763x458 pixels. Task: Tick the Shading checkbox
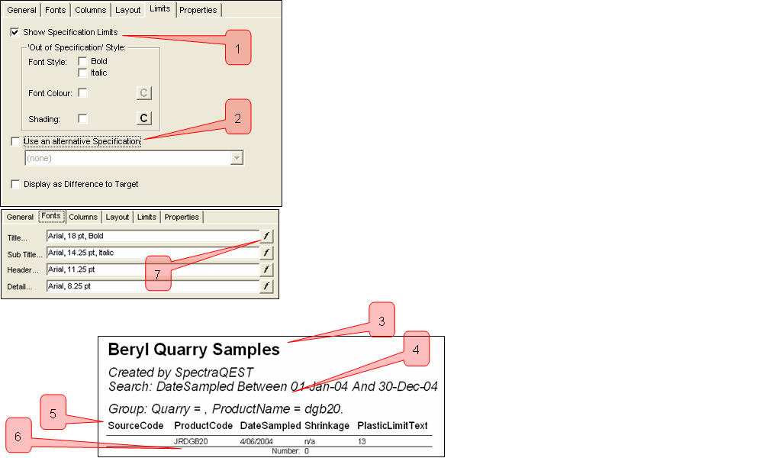(82, 118)
